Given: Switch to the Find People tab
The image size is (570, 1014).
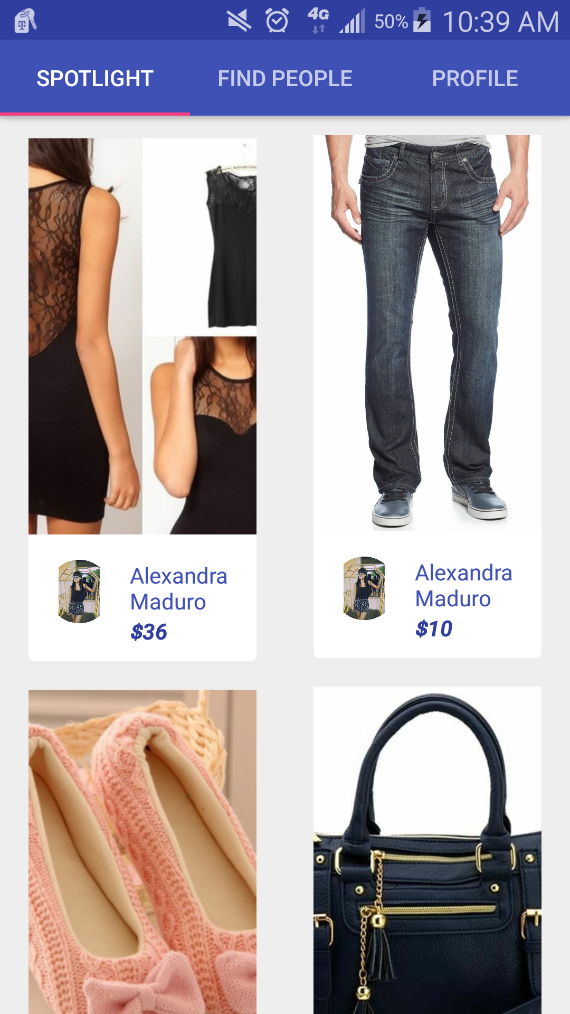Looking at the screenshot, I should 285,78.
